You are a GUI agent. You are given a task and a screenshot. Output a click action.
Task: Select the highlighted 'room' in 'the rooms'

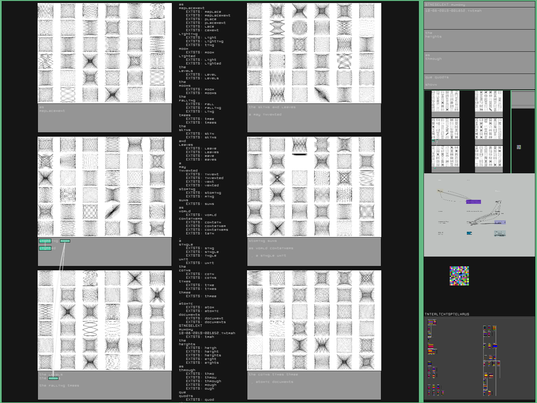(x=53, y=378)
